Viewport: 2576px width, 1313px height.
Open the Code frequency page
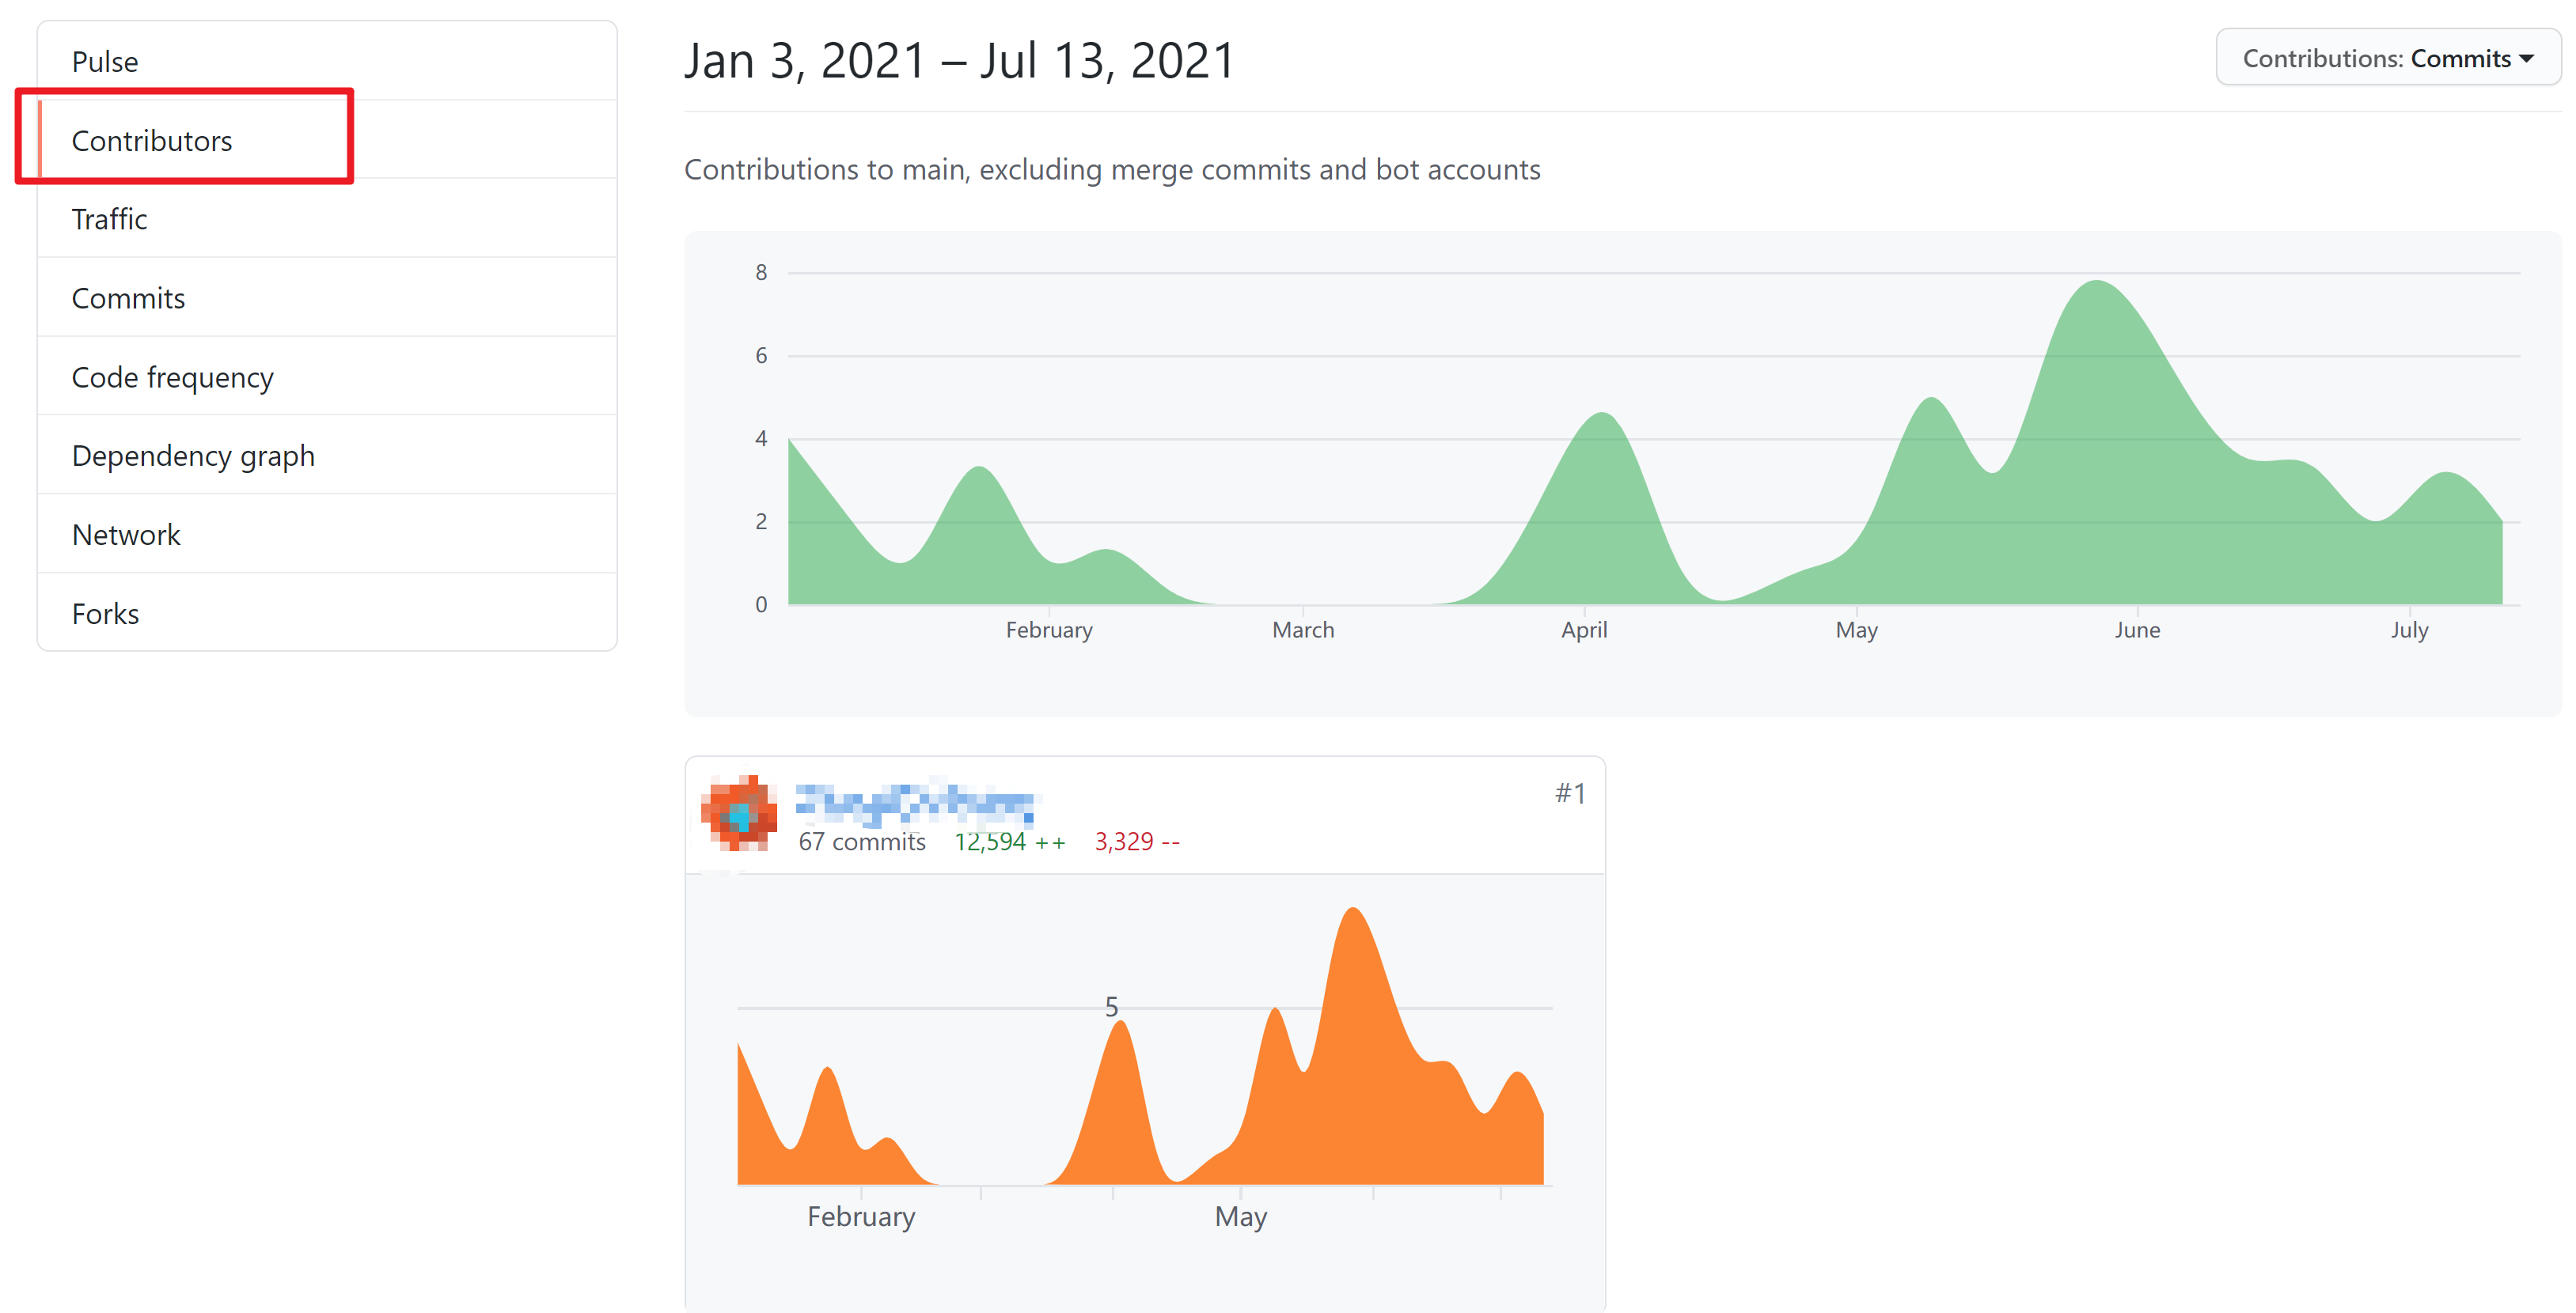click(172, 376)
